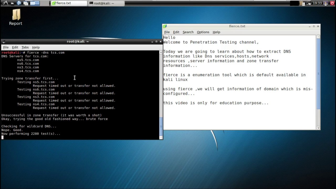Click the fierce.txt scrollbar up arrow
Image resolution: width=336 pixels, height=189 pixels.
click(318, 37)
